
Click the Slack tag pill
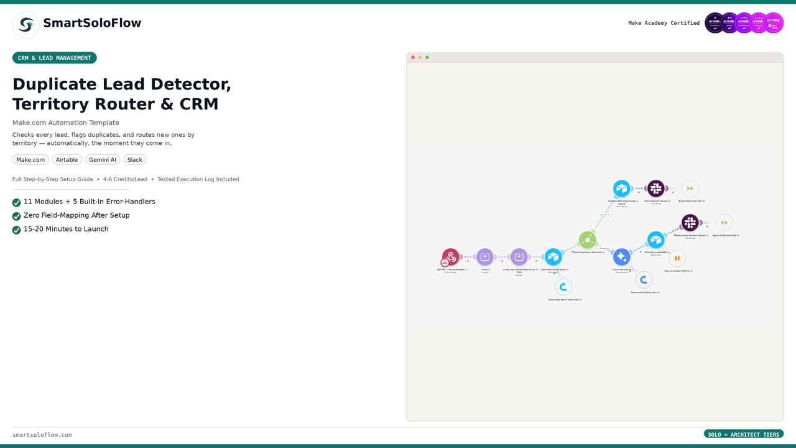[135, 160]
